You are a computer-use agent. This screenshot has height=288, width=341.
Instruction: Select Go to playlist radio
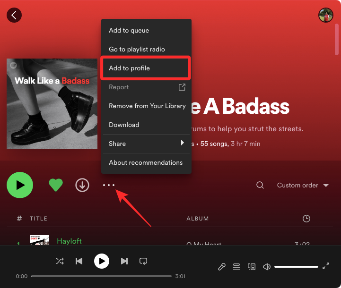tap(146, 49)
